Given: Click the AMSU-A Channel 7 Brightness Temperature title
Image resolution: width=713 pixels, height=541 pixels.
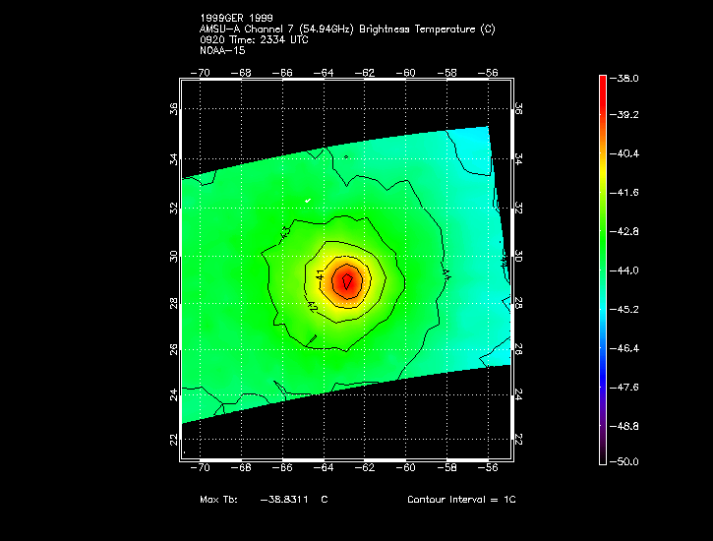Looking at the screenshot, I should [x=347, y=30].
